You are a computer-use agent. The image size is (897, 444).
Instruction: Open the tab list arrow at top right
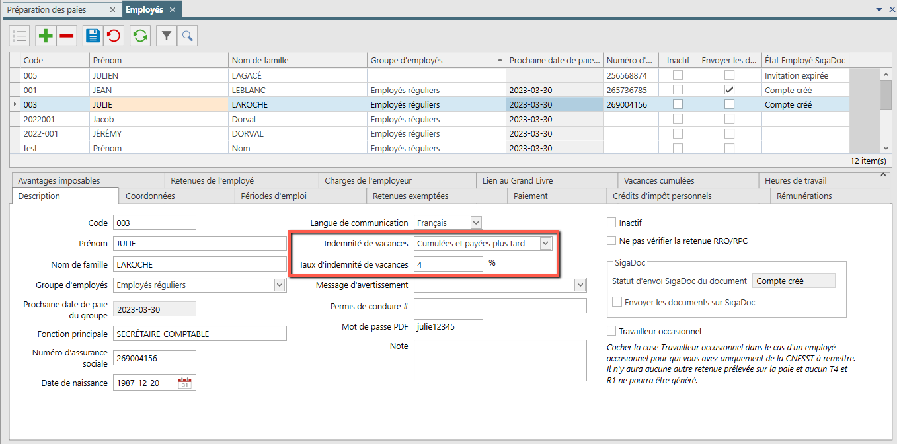pos(879,9)
